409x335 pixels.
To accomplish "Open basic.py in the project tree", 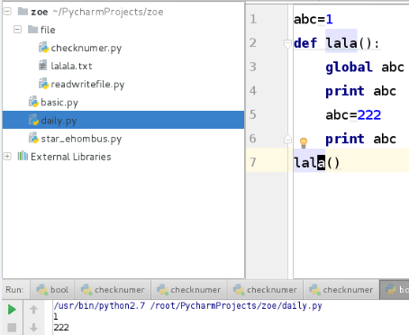I will [59, 103].
